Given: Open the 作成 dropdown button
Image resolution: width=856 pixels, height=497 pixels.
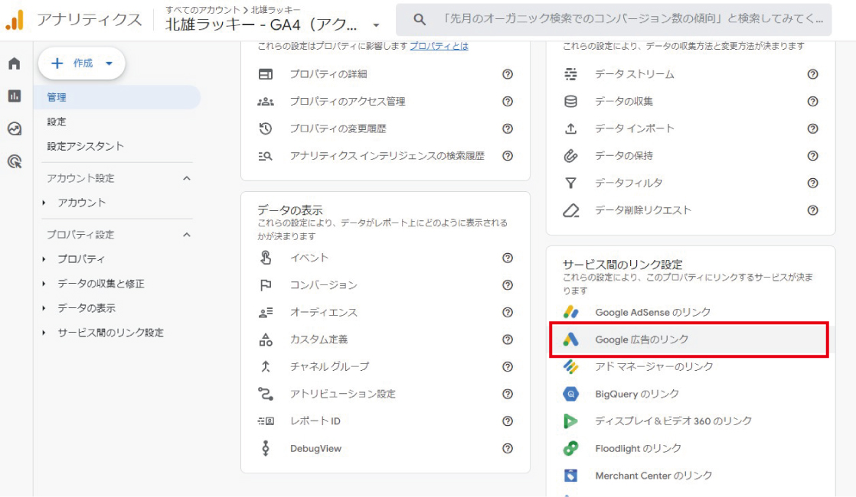Looking at the screenshot, I should [82, 63].
